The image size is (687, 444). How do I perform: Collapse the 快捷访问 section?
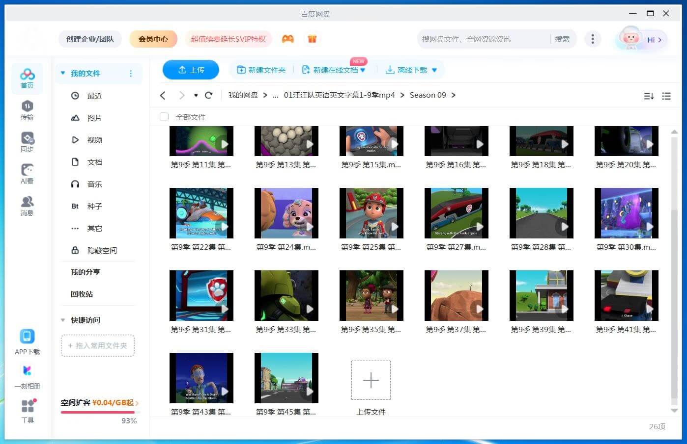click(63, 320)
